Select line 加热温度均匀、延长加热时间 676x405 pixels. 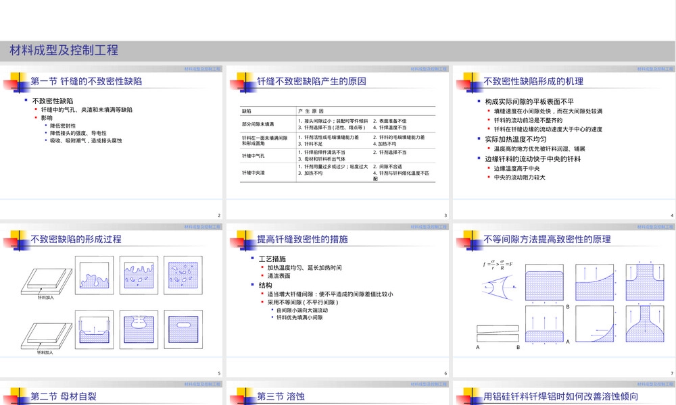point(304,268)
